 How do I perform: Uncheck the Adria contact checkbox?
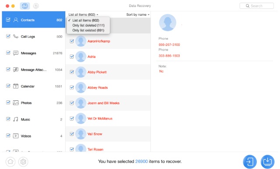pyautogui.click(x=72, y=56)
